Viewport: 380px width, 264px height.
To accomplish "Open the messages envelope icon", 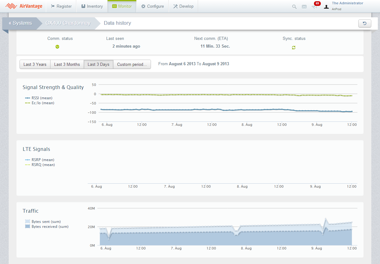I will coord(304,6).
